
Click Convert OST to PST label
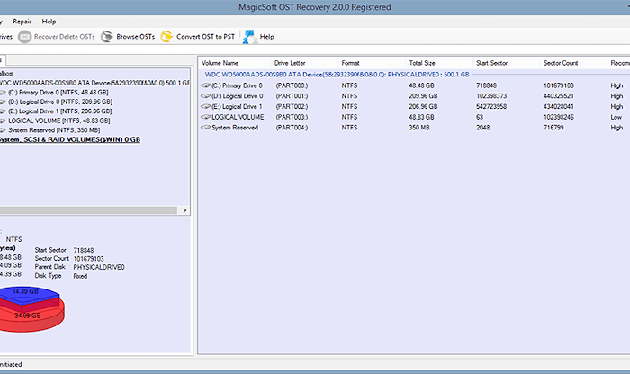click(205, 37)
